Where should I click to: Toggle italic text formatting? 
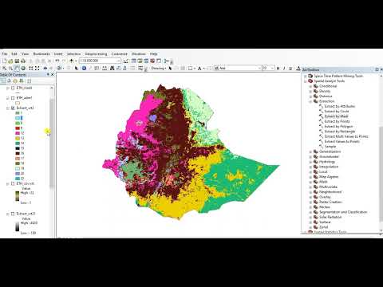(284, 69)
